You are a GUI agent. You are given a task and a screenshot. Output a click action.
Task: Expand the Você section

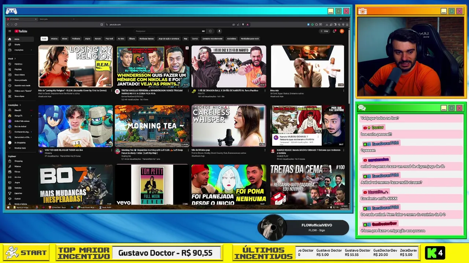click(x=11, y=58)
